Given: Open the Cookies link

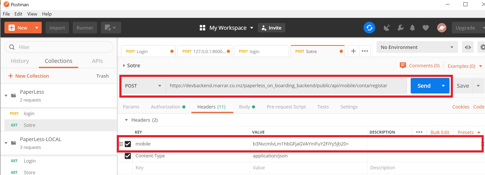Looking at the screenshot, I should [461, 107].
